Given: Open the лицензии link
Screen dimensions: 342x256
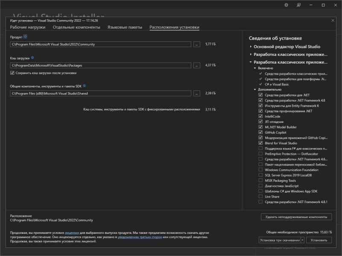Looking at the screenshot, I should click(72, 233).
